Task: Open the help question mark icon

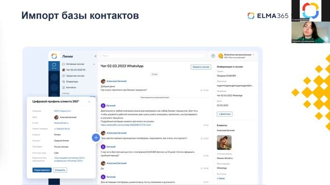Action: tap(213, 56)
